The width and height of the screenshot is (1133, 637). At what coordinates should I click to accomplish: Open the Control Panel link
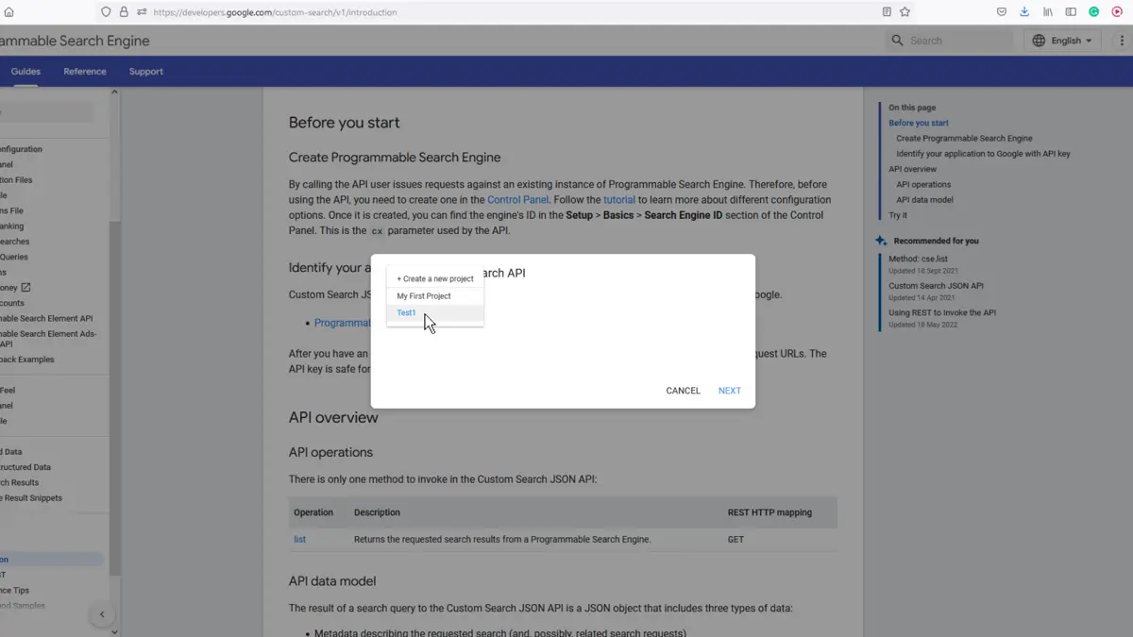click(x=517, y=200)
